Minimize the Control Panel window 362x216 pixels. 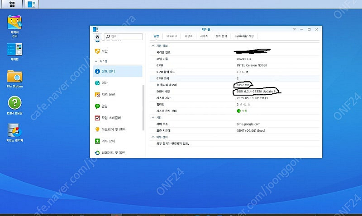pos(301,29)
